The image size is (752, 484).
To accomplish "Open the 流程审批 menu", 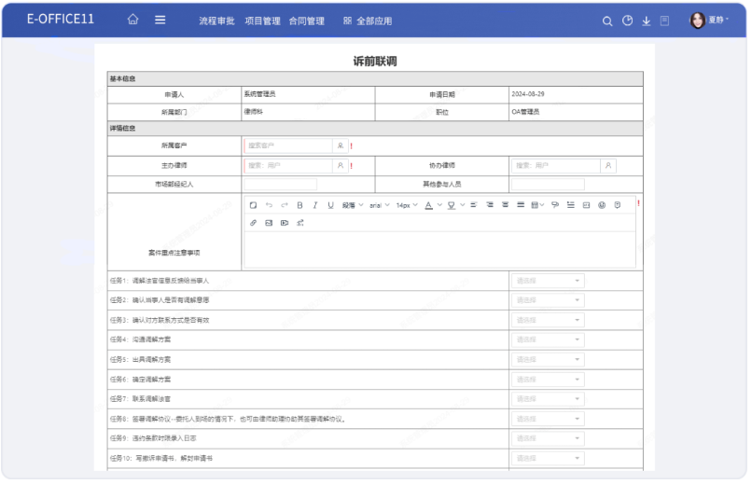I will click(217, 21).
